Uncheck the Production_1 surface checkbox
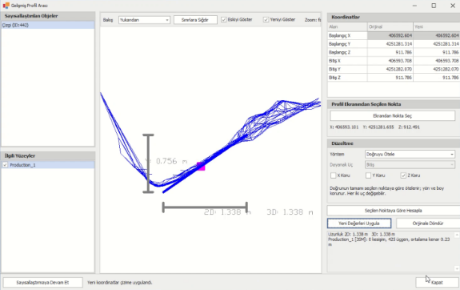The width and height of the screenshot is (460, 290). pos(5,165)
